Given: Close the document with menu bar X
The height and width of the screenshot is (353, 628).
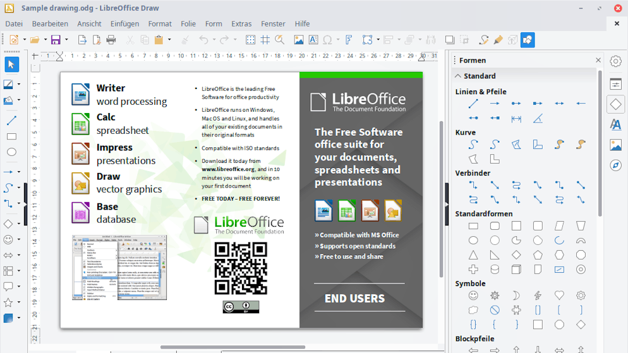Looking at the screenshot, I should click(617, 23).
